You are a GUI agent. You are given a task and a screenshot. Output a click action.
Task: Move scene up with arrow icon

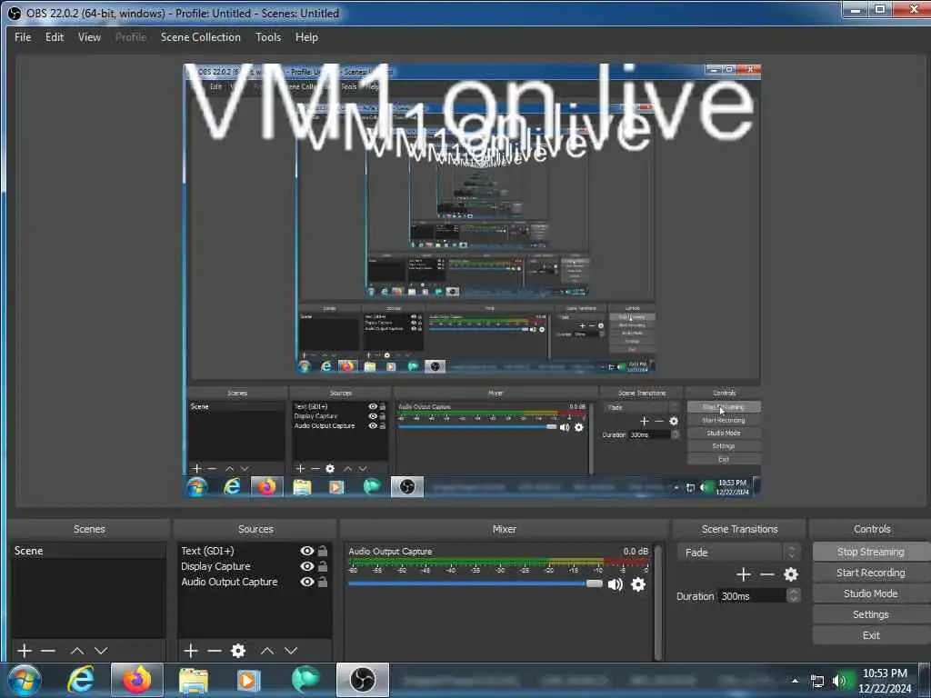pyautogui.click(x=77, y=651)
